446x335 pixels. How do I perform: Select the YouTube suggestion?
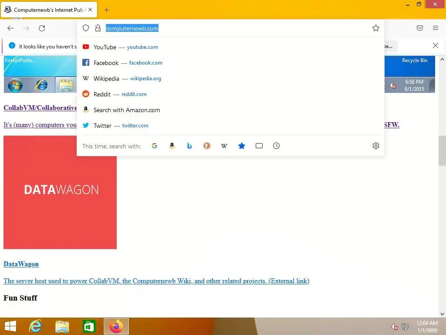(x=230, y=47)
